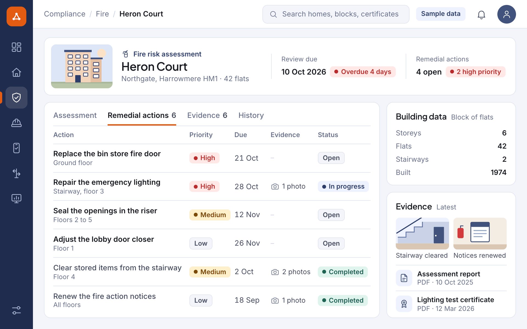Click the 2 photos evidence text
The image size is (527, 329).
click(296, 272)
